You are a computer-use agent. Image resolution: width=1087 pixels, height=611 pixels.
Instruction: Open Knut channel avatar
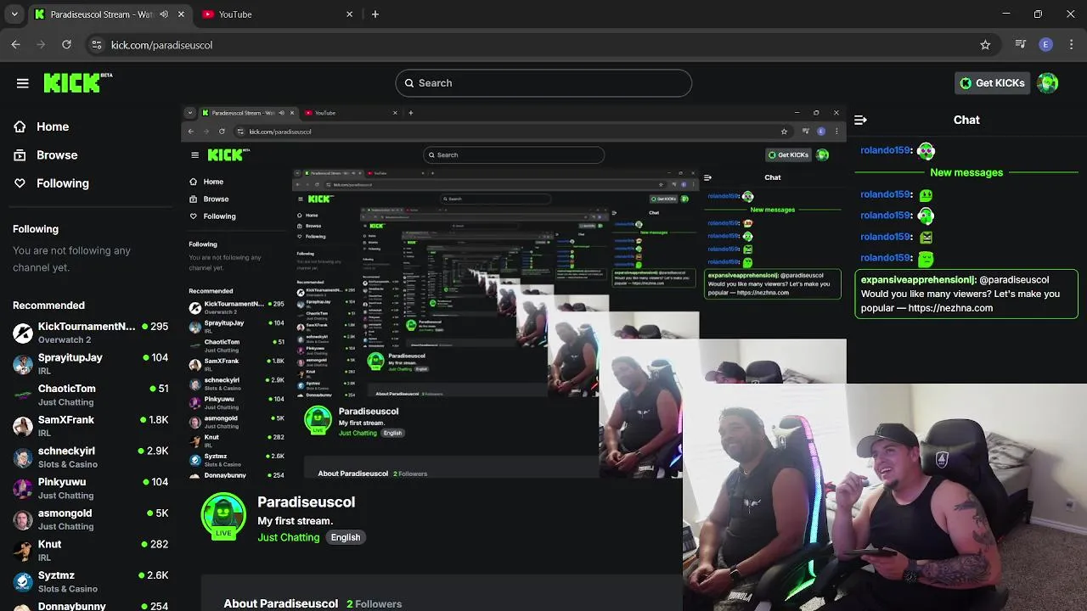pyautogui.click(x=23, y=550)
